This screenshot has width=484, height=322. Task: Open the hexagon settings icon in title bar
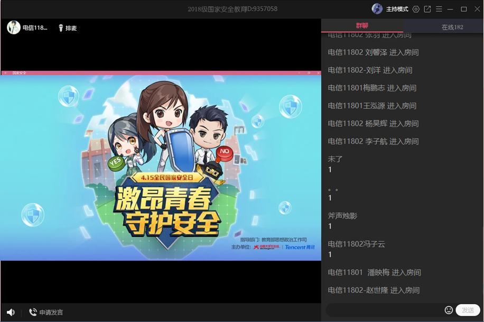point(416,9)
